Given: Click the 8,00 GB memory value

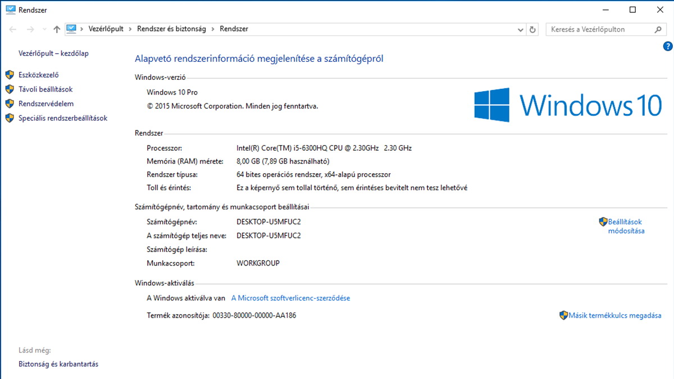Looking at the screenshot, I should (283, 162).
